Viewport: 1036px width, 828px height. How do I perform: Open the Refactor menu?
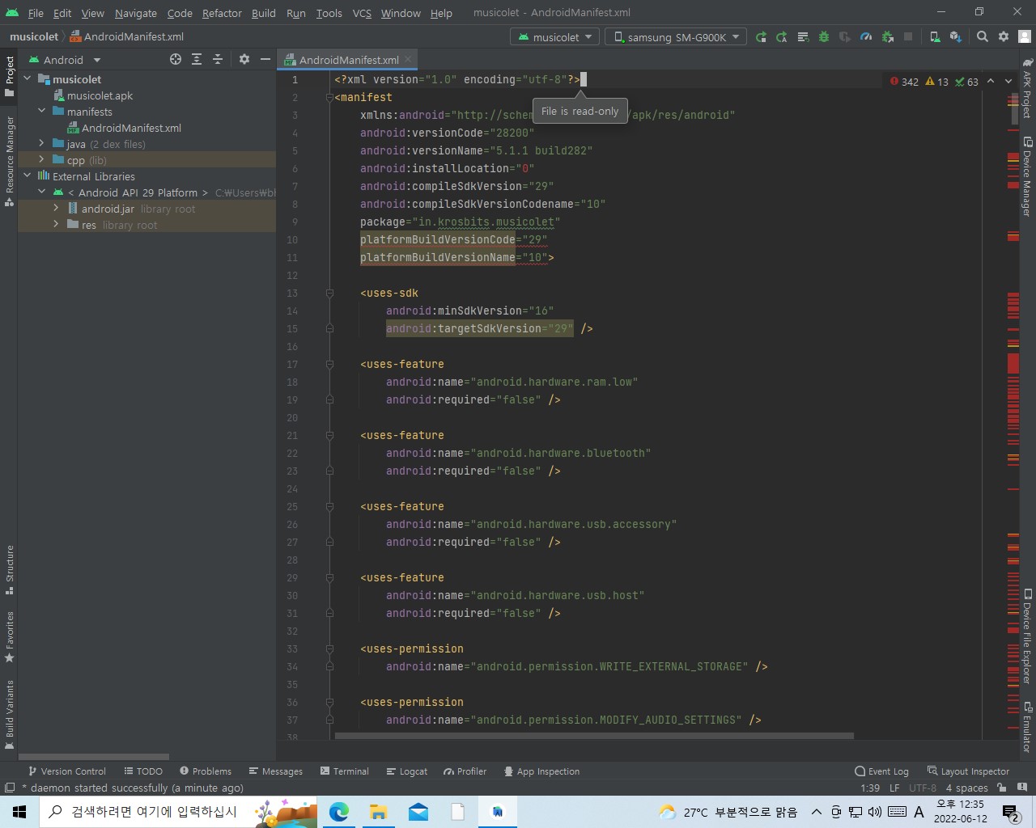pos(222,13)
